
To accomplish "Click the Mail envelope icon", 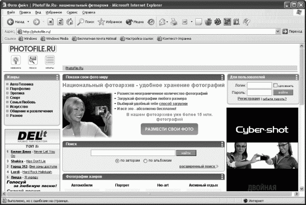I will (x=162, y=22).
